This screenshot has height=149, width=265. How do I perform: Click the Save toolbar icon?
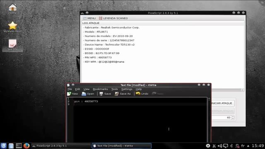click(105, 94)
